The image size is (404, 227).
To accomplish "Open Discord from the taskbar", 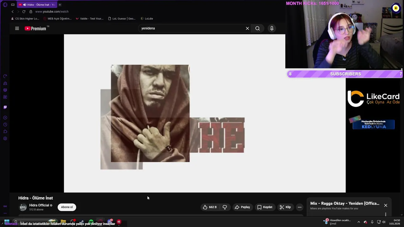I will (x=110, y=222).
